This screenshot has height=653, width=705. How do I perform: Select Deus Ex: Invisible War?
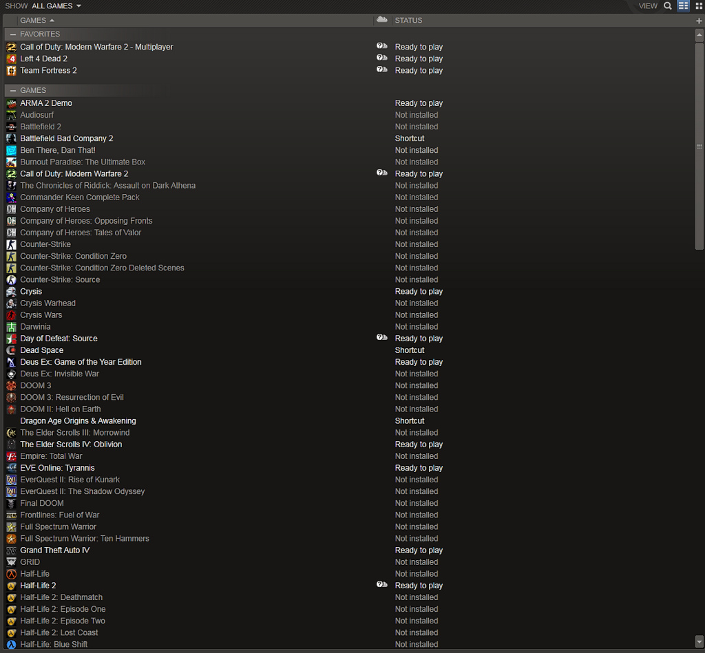click(59, 374)
